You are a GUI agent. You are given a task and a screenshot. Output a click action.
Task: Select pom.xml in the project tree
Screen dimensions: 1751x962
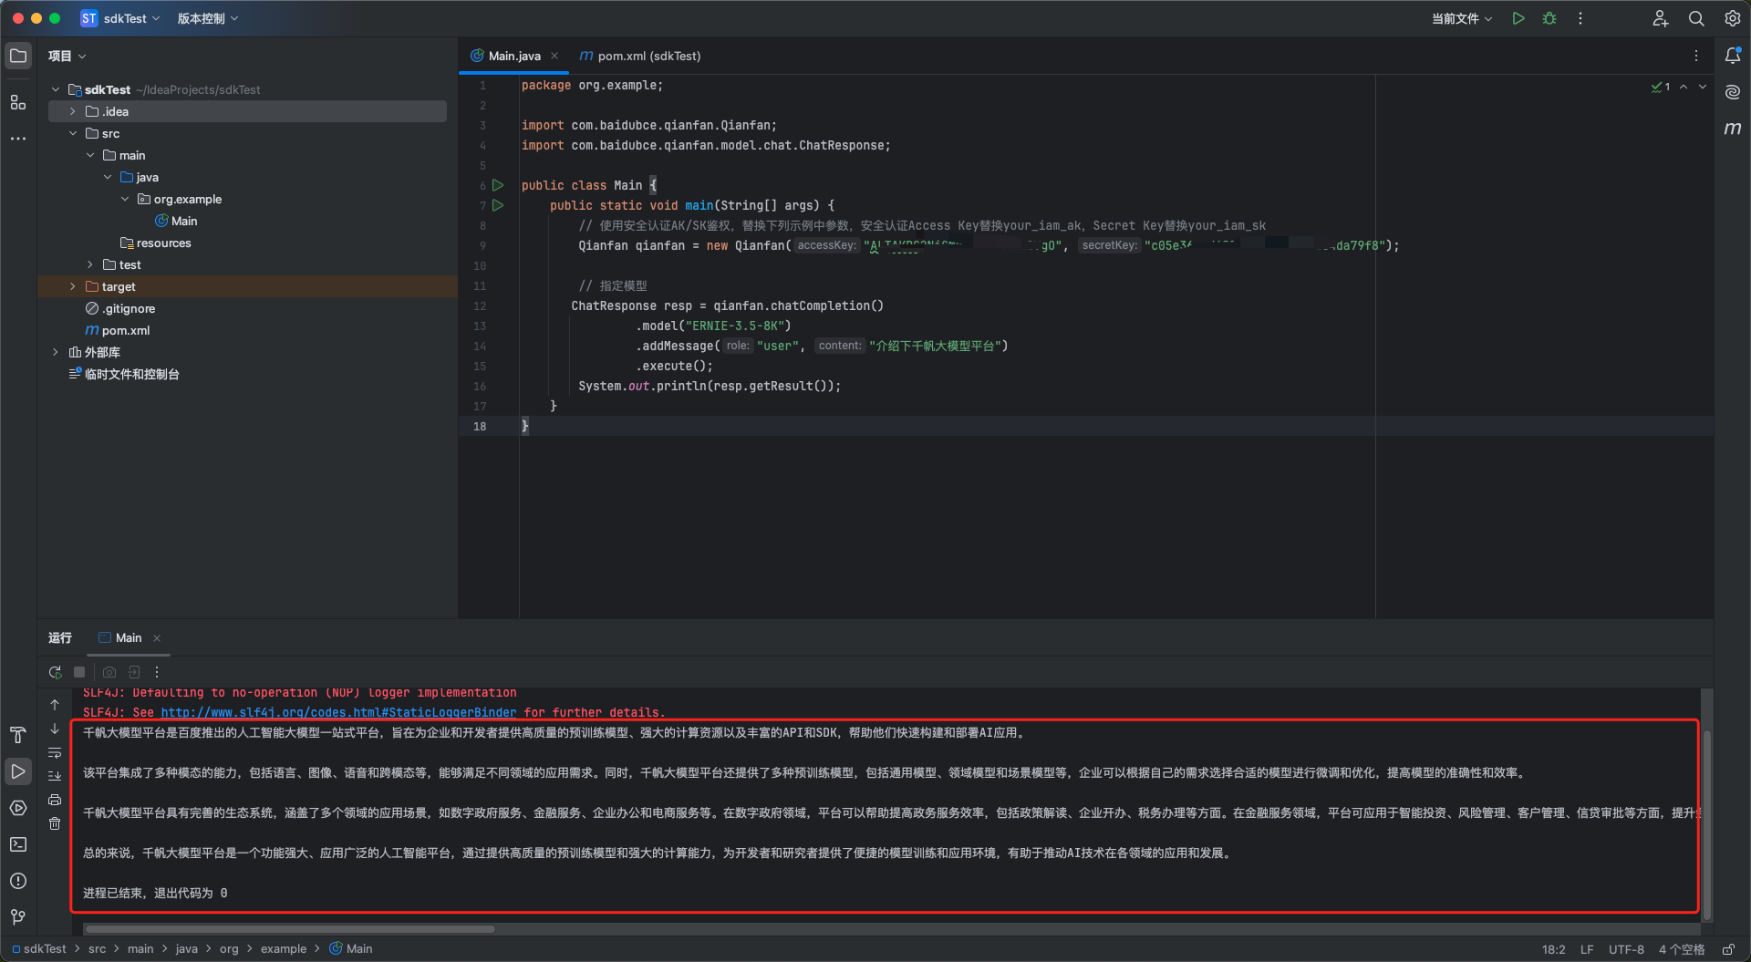[x=118, y=330]
